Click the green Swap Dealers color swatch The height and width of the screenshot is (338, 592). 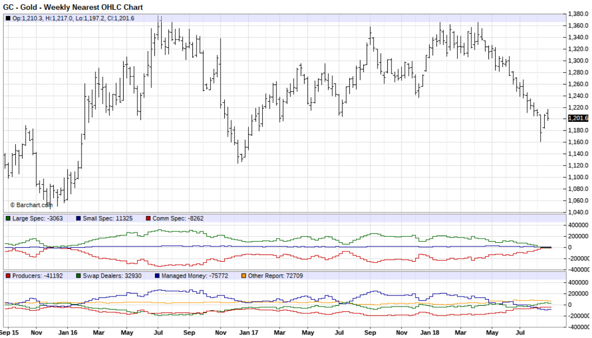(78, 276)
